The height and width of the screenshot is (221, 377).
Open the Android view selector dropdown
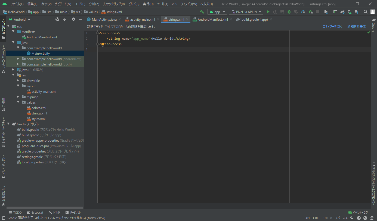pyautogui.click(x=19, y=19)
